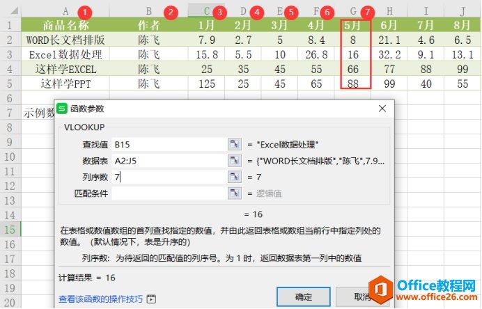Viewport: 482px width, 309px height.
Task: Select row 10 header
Action: click(x=10, y=157)
